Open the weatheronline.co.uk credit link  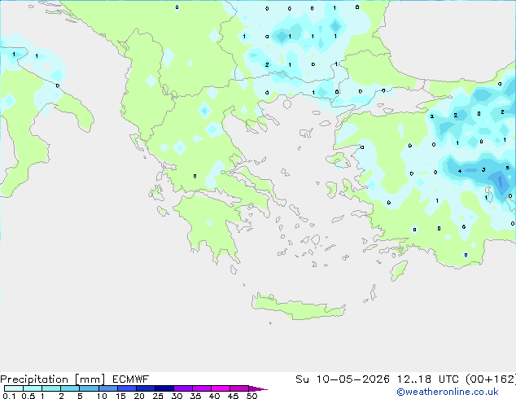[448, 392]
